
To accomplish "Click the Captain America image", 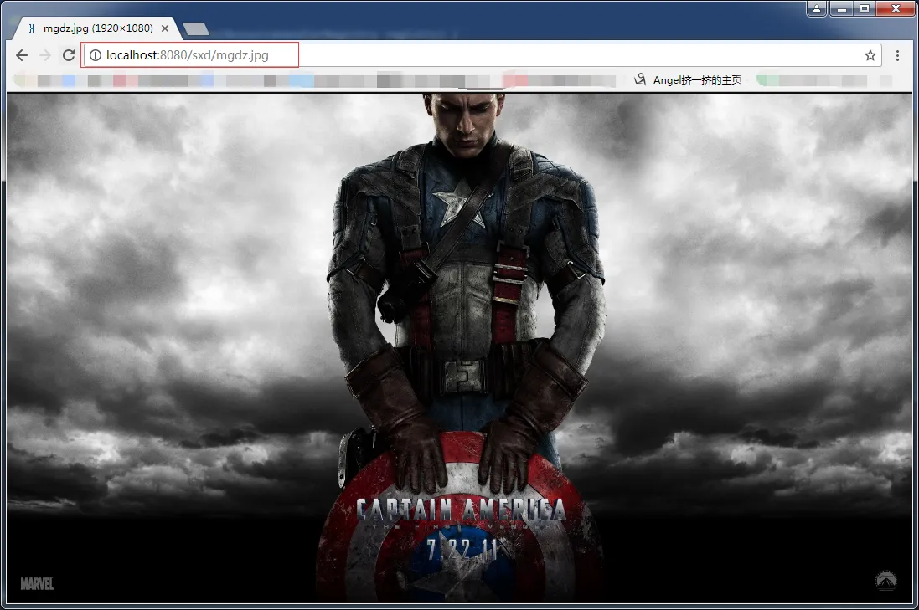I will click(459, 348).
